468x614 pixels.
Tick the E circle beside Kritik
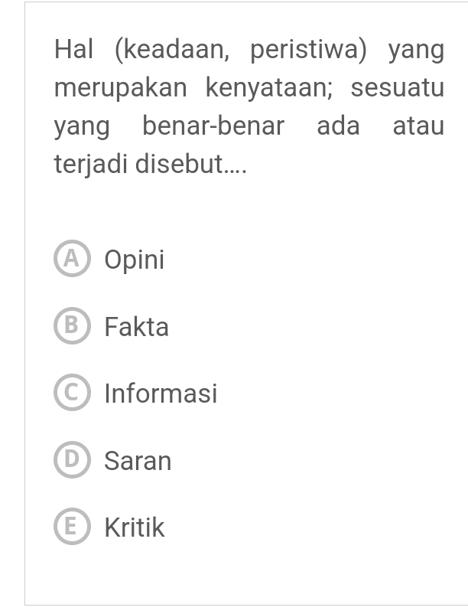pyautogui.click(x=72, y=527)
